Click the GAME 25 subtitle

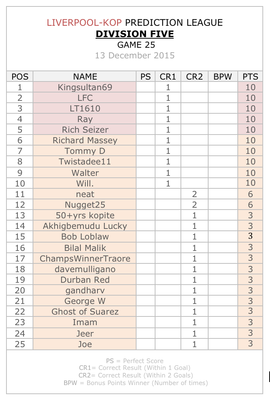pos(136,45)
